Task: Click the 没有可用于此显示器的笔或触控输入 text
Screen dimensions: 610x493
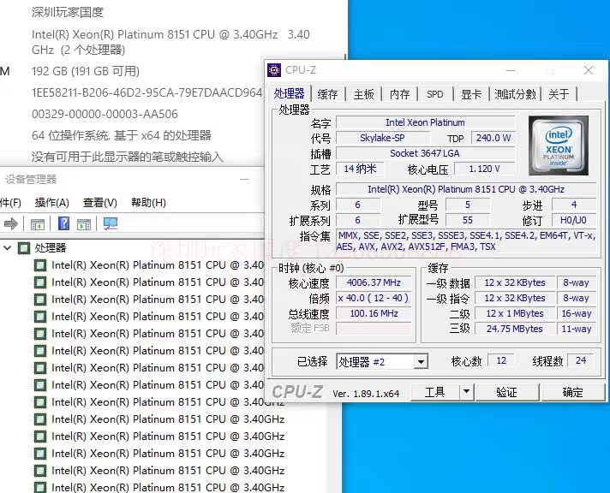Action: click(127, 157)
